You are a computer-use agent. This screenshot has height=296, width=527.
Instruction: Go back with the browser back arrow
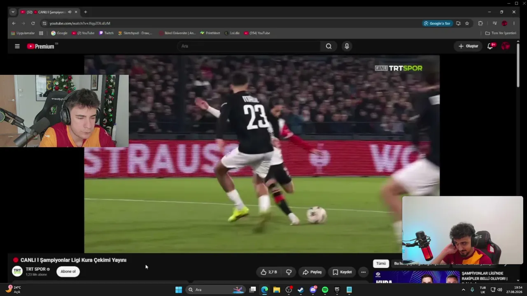click(x=14, y=23)
